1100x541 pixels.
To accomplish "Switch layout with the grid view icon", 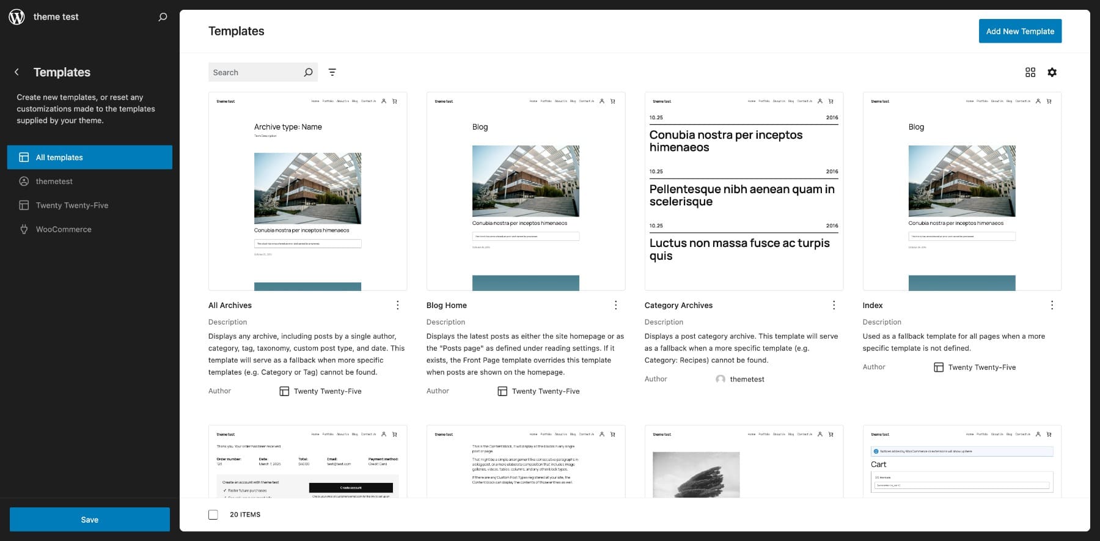I will [x=1030, y=72].
